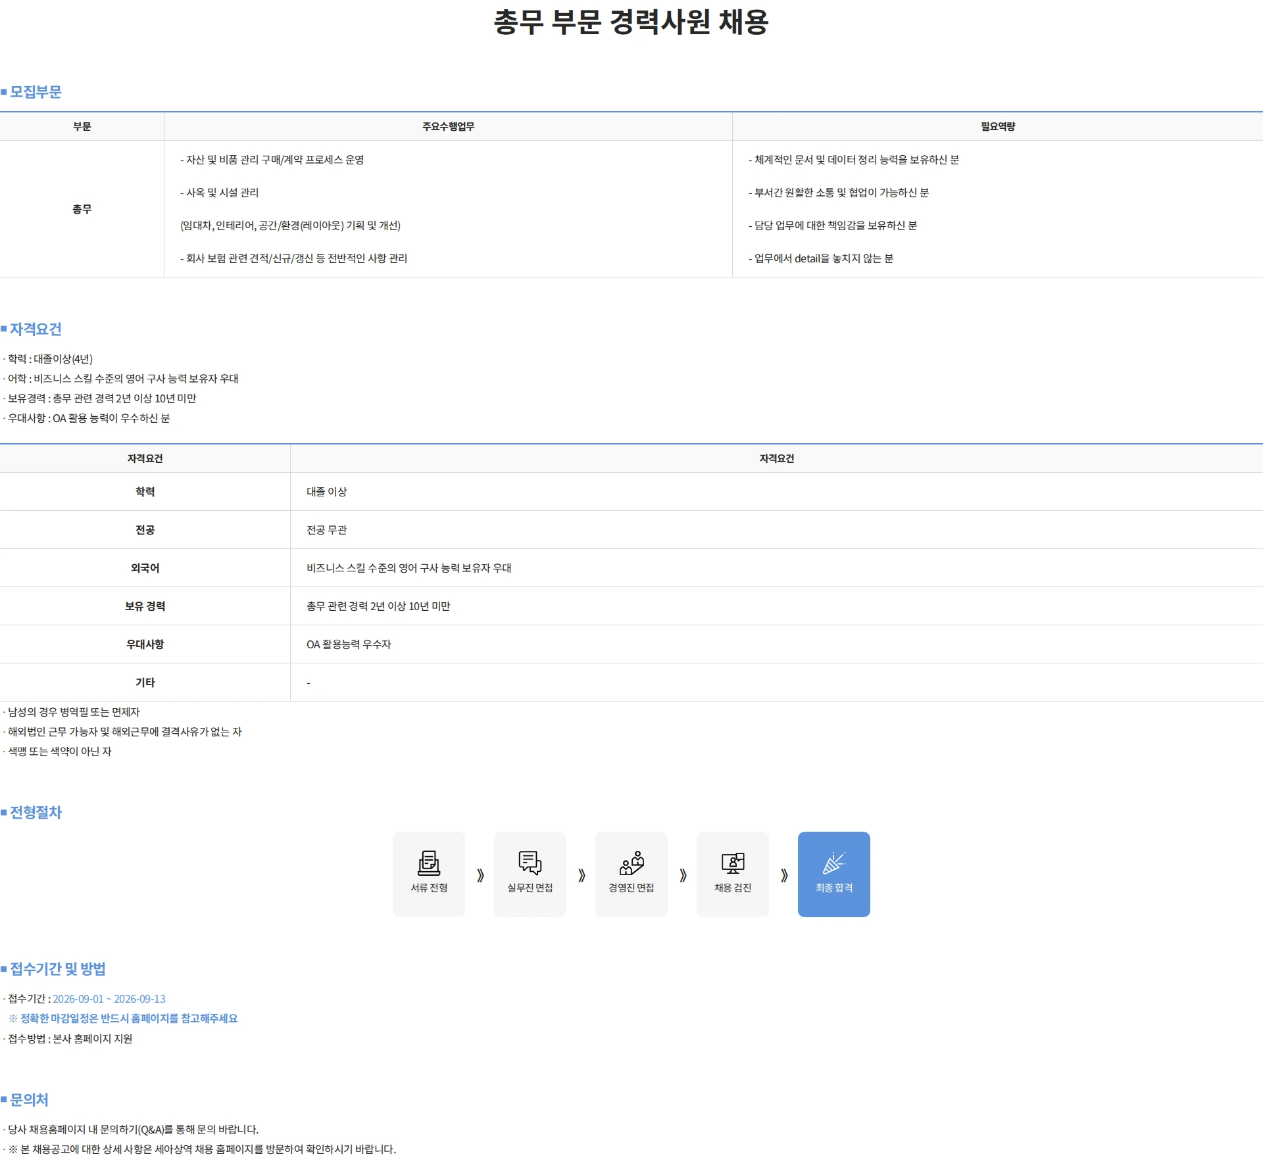The width and height of the screenshot is (1263, 1171).
Task: Click the arrow after 서류 전형
Action: [x=480, y=875]
